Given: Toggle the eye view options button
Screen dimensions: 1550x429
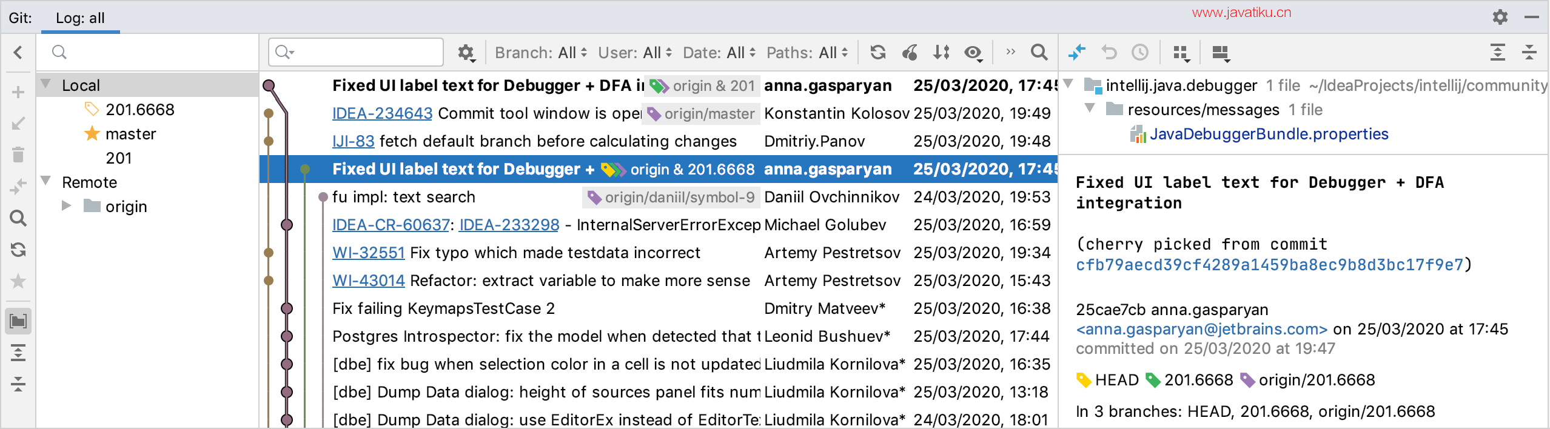Looking at the screenshot, I should pyautogui.click(x=973, y=53).
